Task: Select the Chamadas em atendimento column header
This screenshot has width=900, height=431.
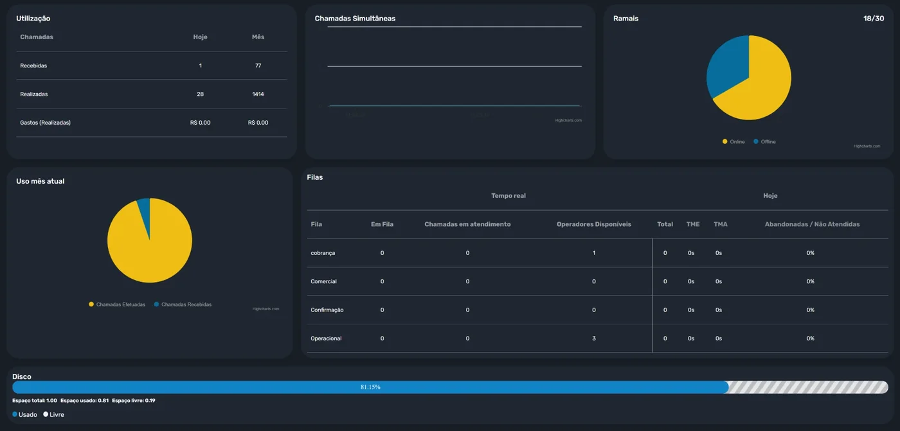Action: (x=467, y=224)
